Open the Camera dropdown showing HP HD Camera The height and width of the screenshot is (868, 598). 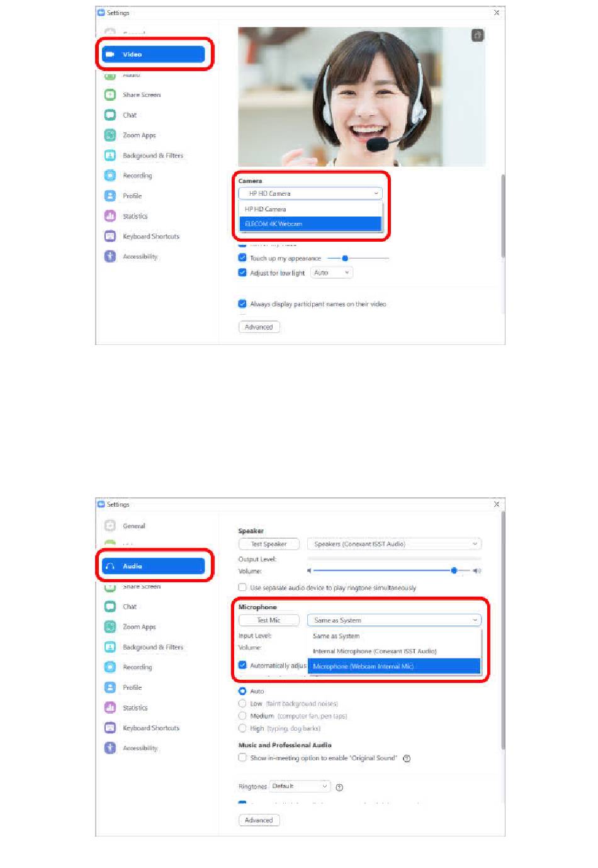click(x=310, y=193)
